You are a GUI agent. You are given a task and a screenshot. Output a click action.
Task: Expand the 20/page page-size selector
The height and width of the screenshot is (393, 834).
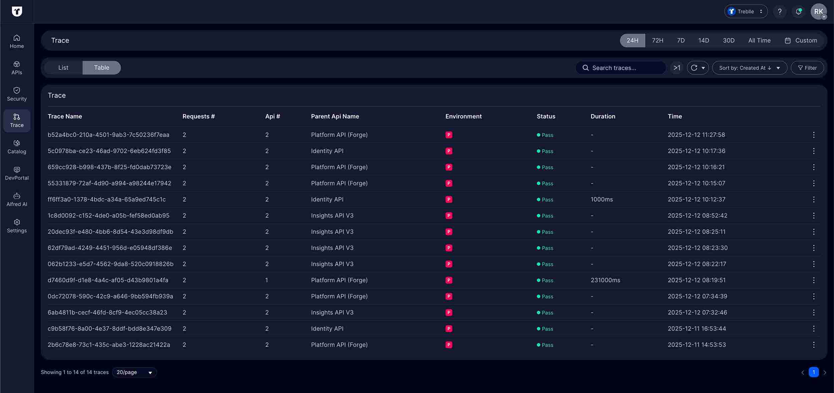(134, 372)
